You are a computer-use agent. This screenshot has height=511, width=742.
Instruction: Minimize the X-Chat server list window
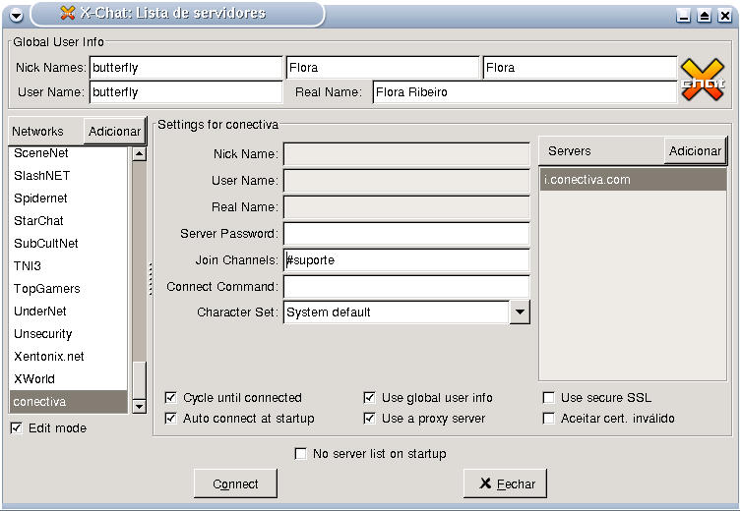coord(683,16)
